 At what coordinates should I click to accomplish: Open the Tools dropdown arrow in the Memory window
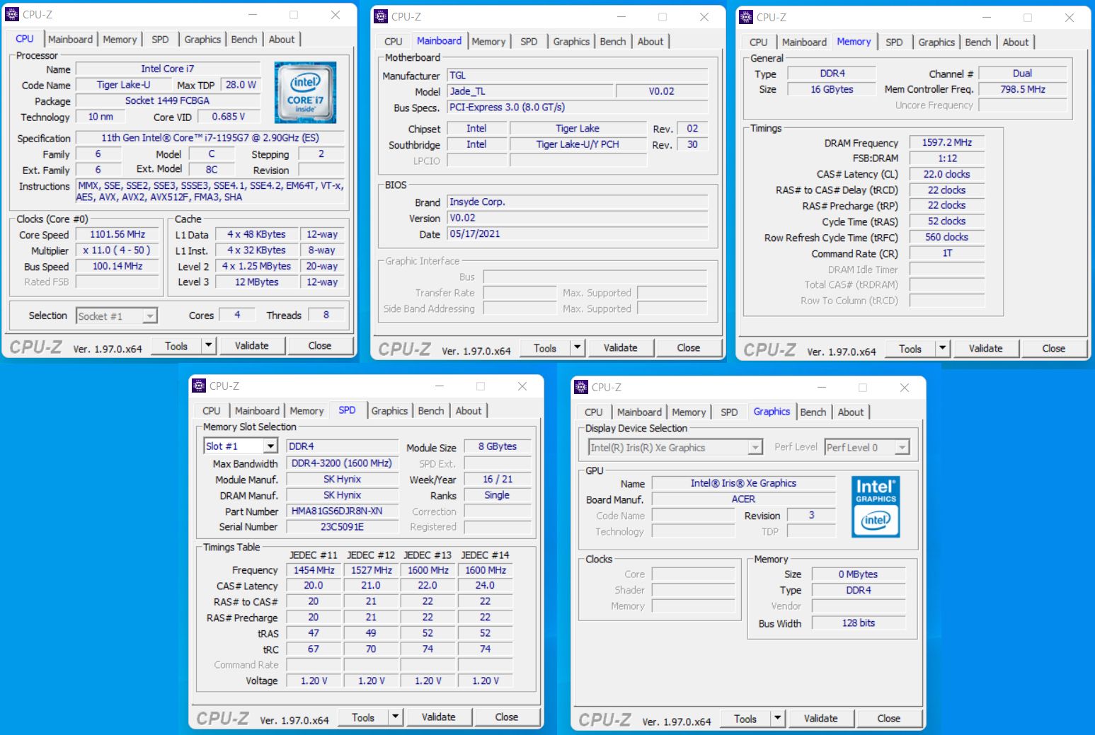[x=942, y=348]
